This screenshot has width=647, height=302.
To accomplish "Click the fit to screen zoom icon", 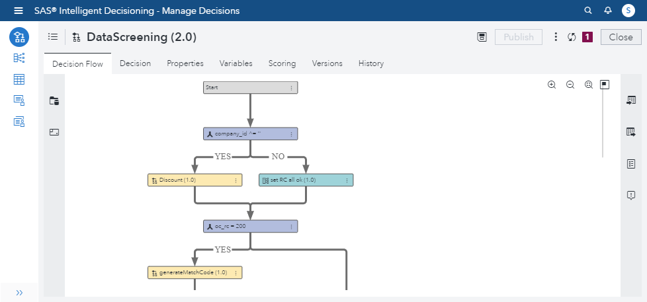I will tap(589, 85).
